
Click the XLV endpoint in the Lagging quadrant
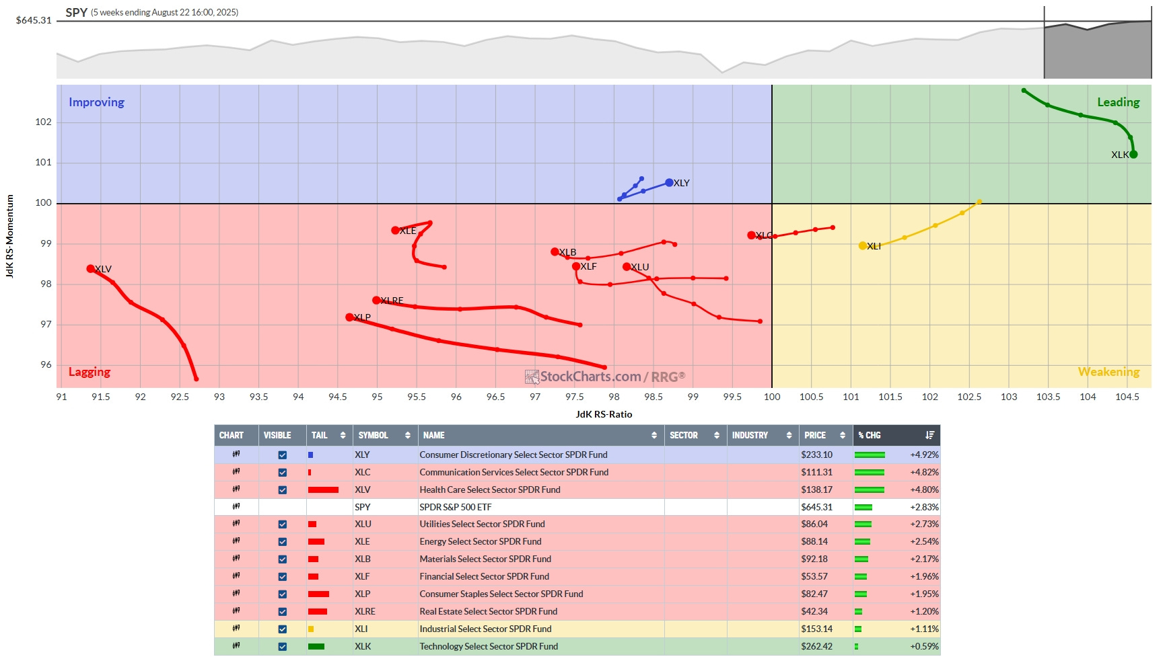[91, 268]
